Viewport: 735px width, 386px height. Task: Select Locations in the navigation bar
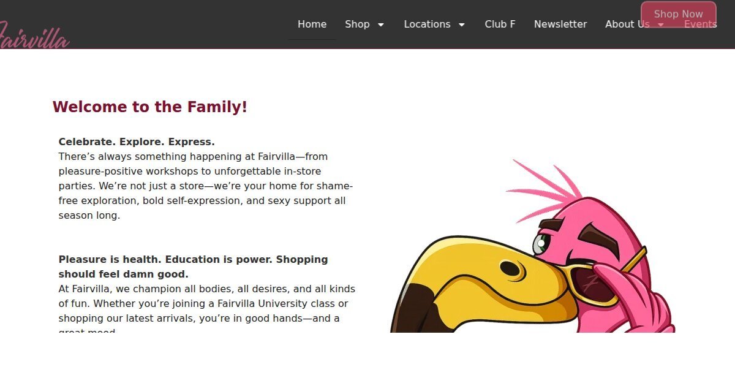pos(427,25)
